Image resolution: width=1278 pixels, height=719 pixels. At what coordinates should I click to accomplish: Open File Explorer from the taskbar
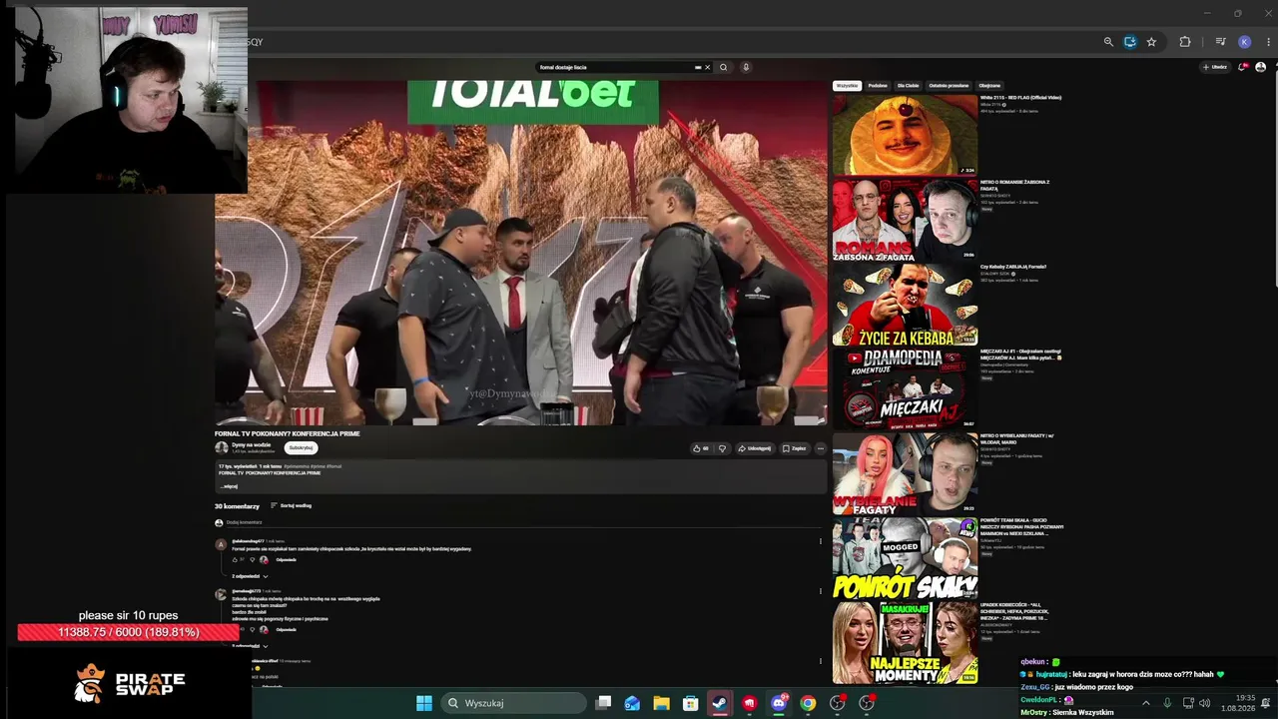(661, 703)
